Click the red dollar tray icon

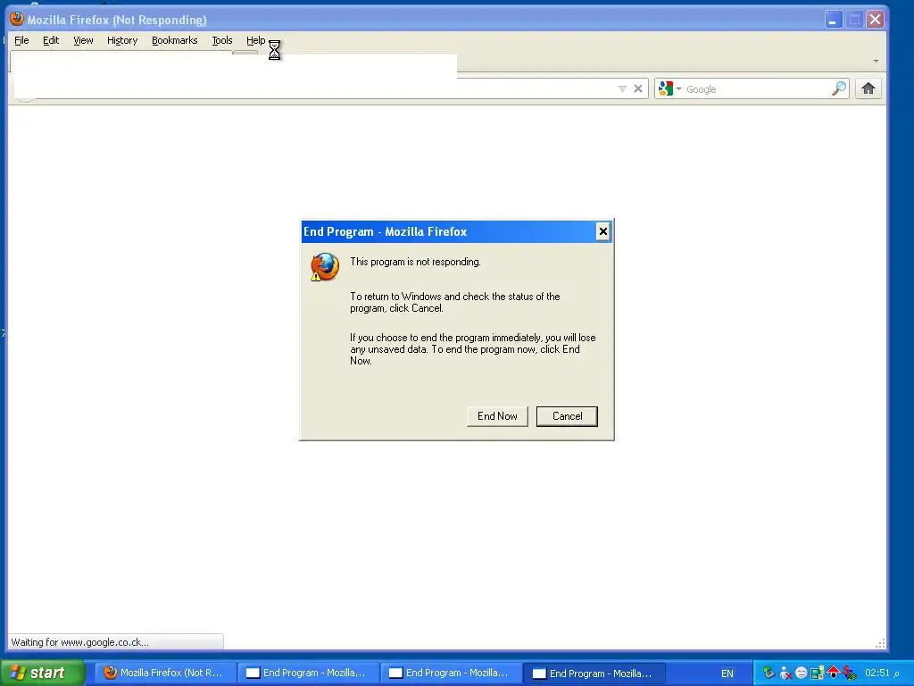pyautogui.click(x=850, y=673)
